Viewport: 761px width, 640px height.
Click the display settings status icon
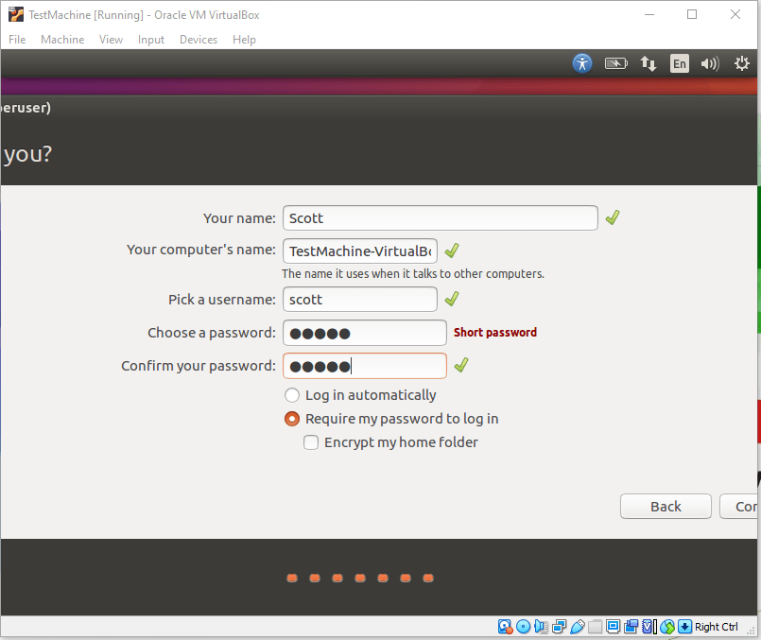pos(613,627)
